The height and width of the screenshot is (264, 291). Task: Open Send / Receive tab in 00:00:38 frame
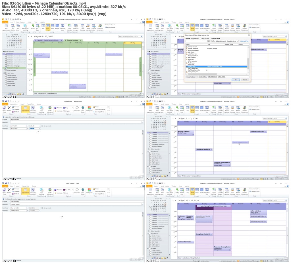click(20, 22)
